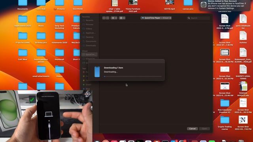The height and width of the screenshot is (142, 253).
Task: Click the System Settings icon in the notification
Action: coord(204,5)
